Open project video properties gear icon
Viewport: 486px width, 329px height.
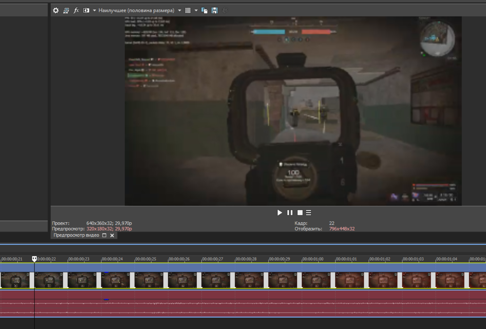56,10
